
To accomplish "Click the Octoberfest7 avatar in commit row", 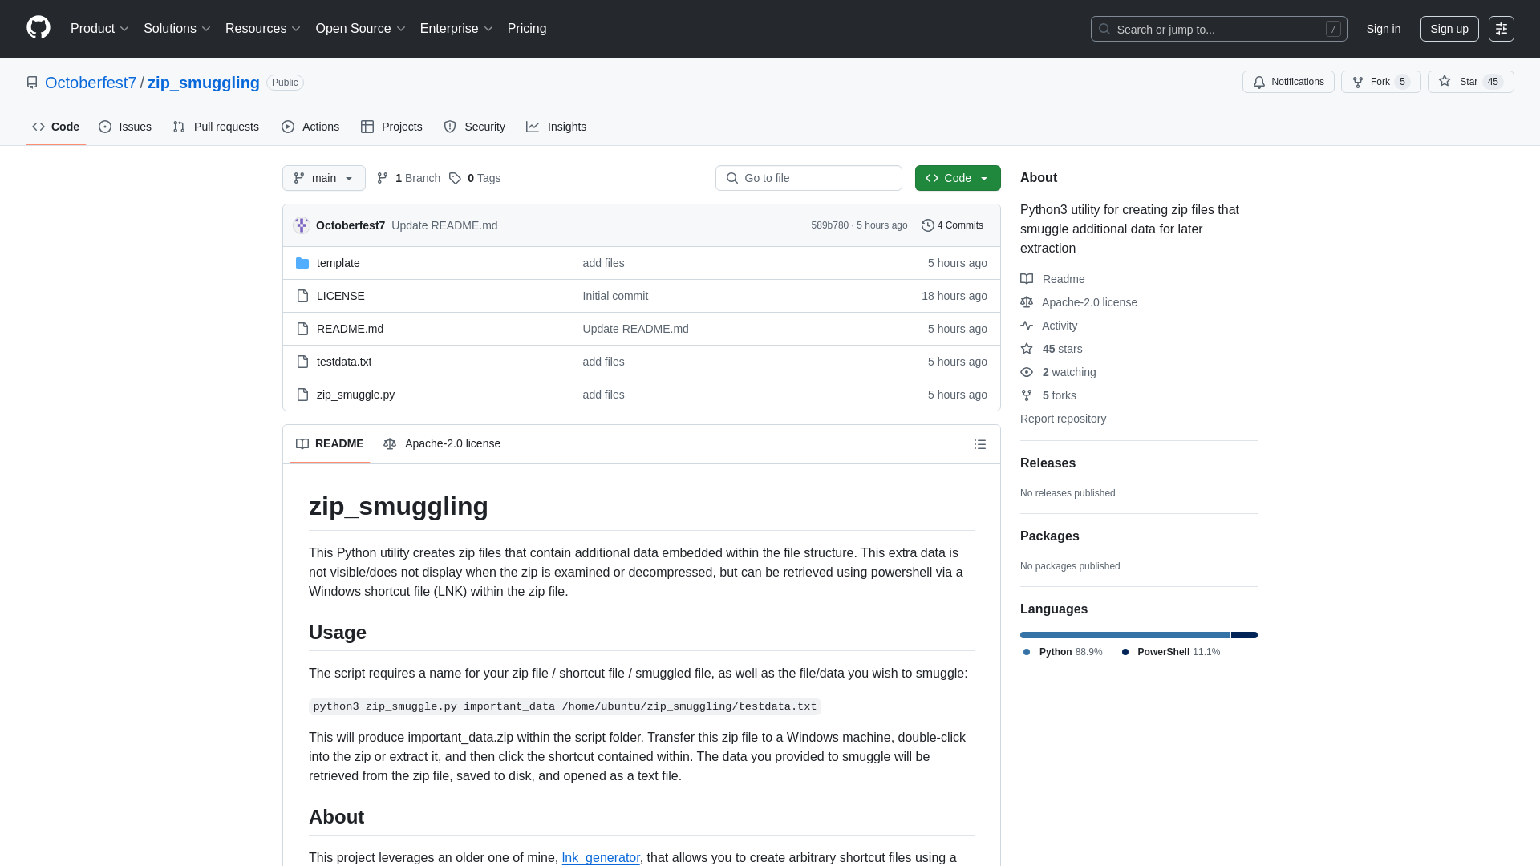I will [x=302, y=225].
